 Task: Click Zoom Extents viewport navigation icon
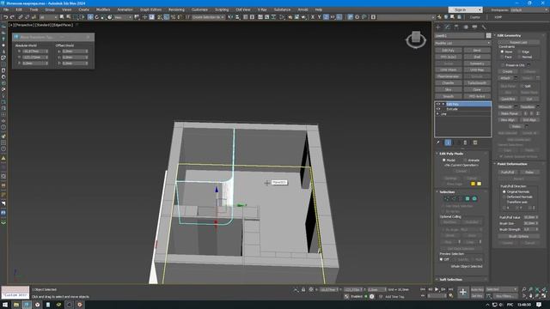(537, 289)
